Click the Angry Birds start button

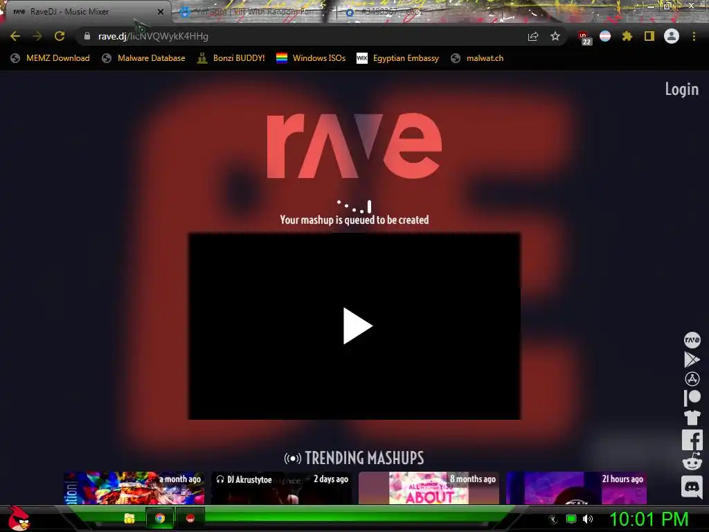tap(19, 518)
